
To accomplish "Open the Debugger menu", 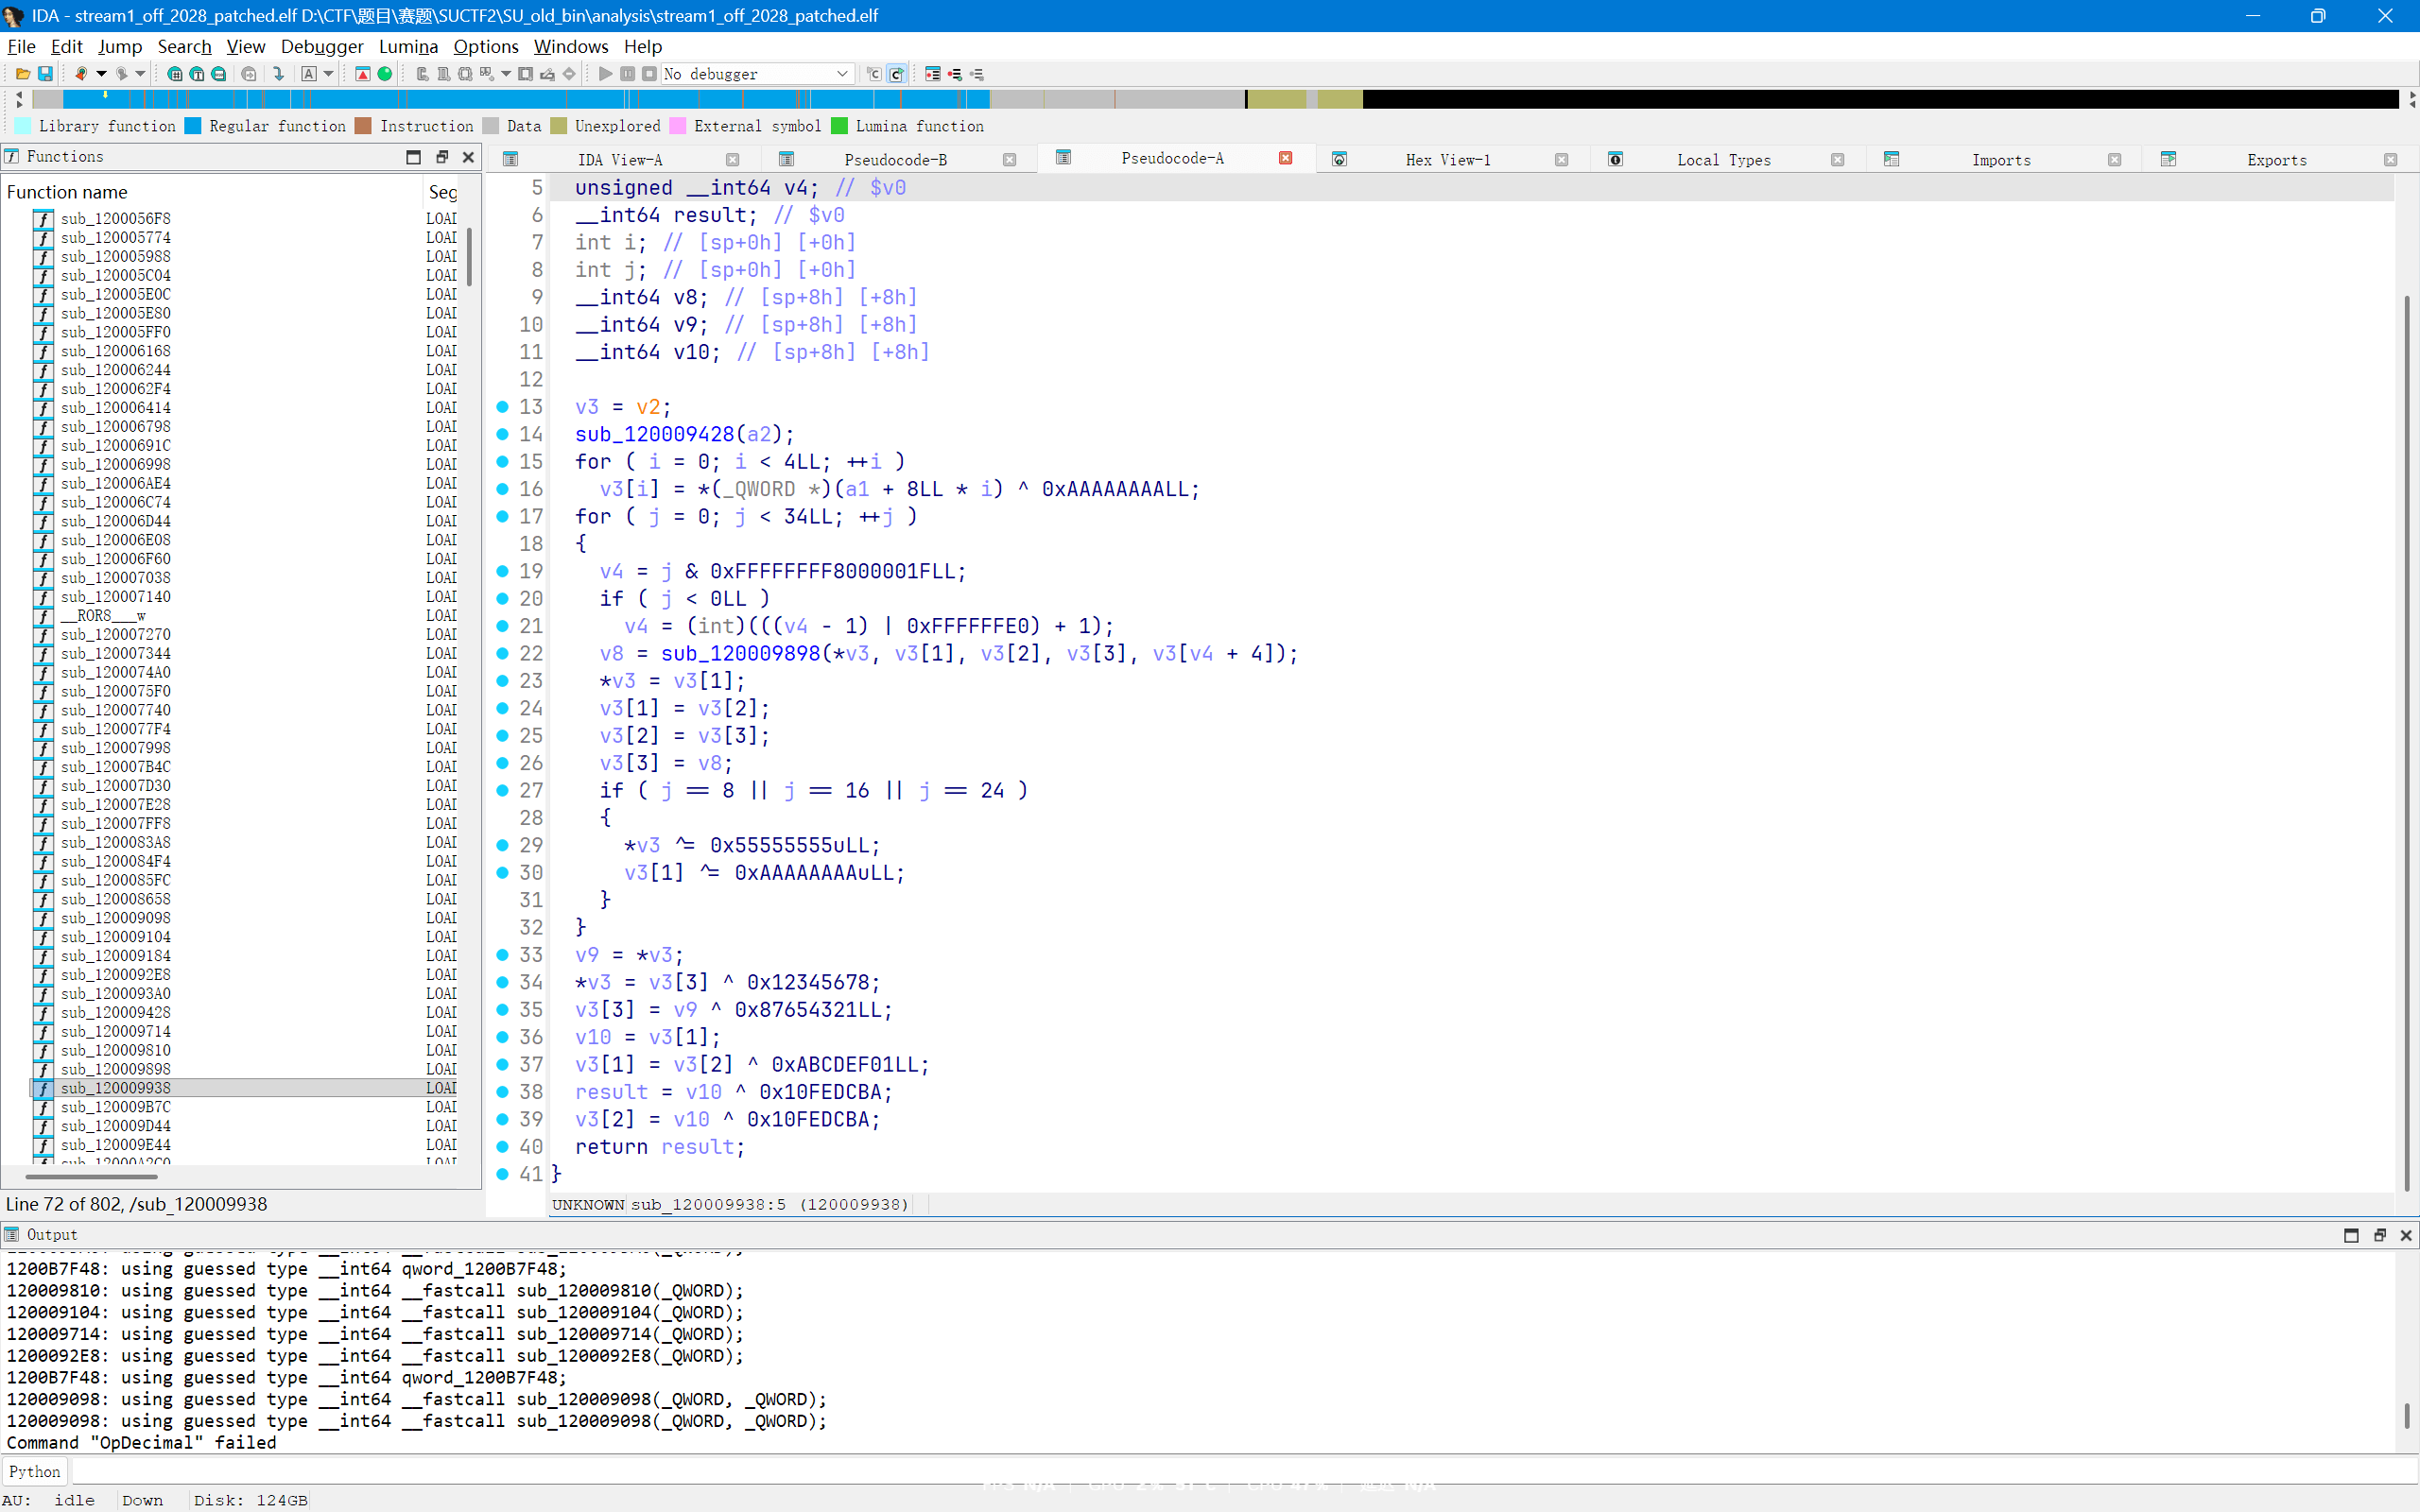I will coord(322,46).
